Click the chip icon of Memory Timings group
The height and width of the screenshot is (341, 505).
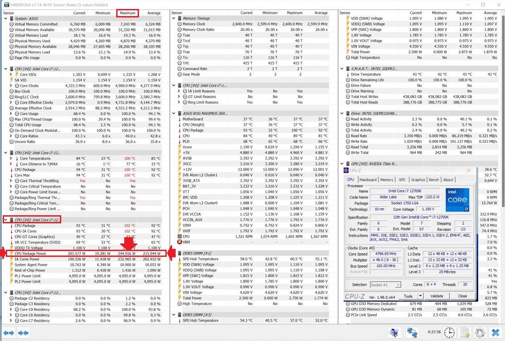point(179,18)
